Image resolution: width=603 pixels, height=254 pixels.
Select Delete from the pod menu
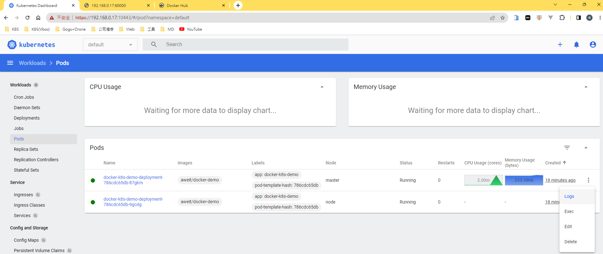[x=577, y=242]
